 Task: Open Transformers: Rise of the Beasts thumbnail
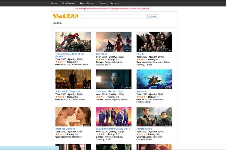coord(73,42)
